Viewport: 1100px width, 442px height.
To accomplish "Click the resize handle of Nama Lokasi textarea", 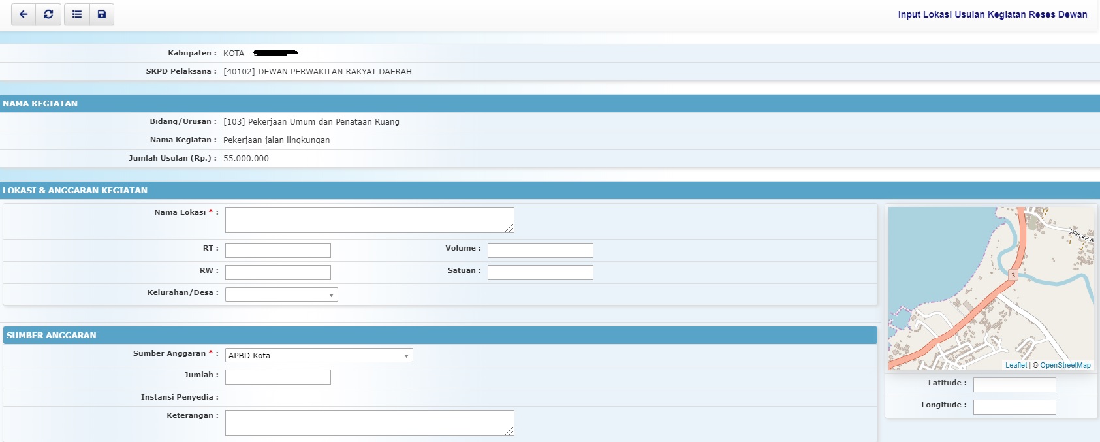I will pyautogui.click(x=510, y=229).
